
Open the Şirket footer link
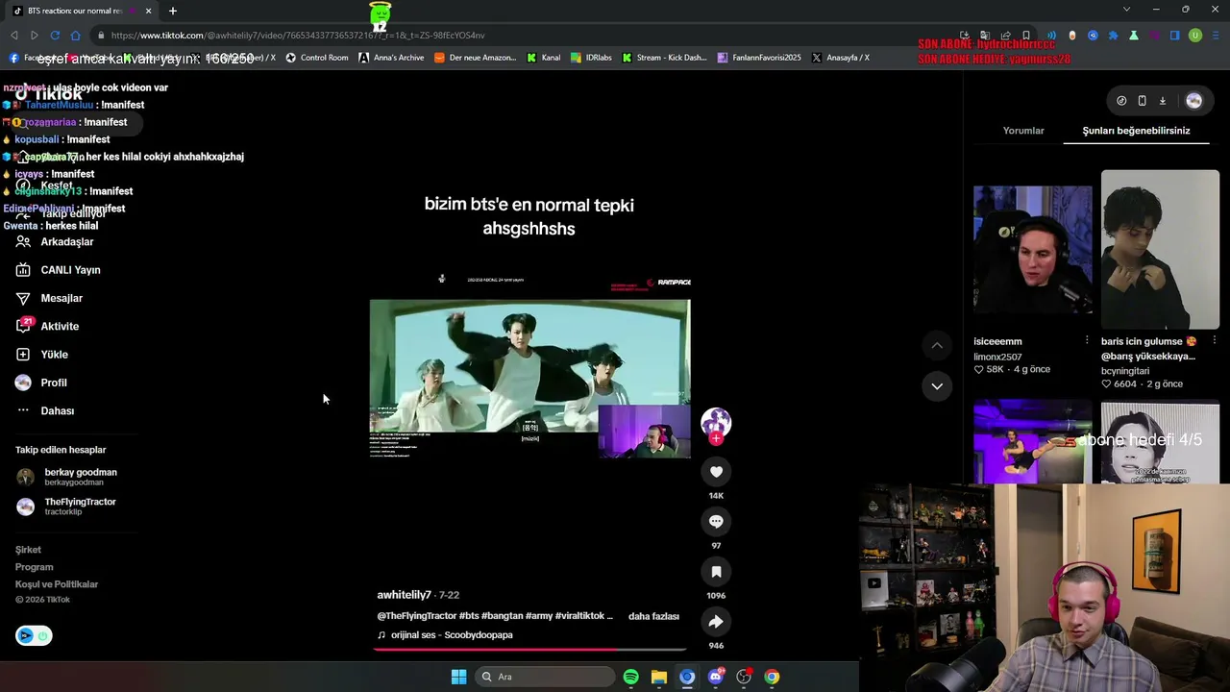tap(28, 550)
